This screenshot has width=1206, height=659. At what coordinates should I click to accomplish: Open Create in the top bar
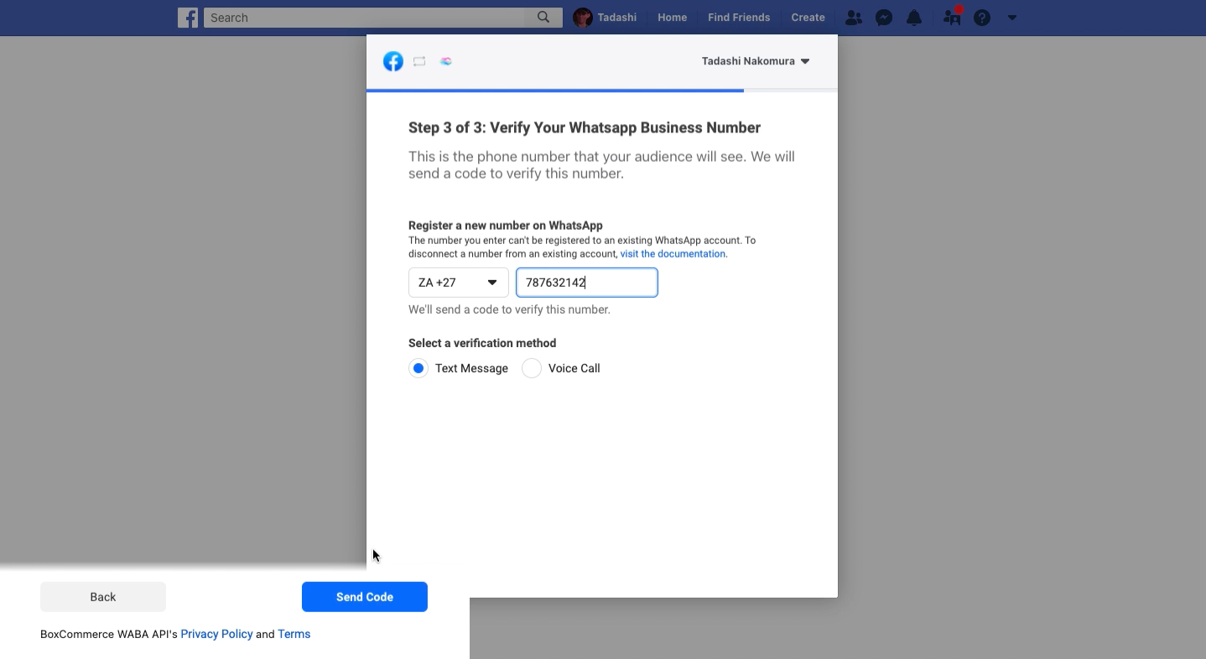[x=808, y=18]
